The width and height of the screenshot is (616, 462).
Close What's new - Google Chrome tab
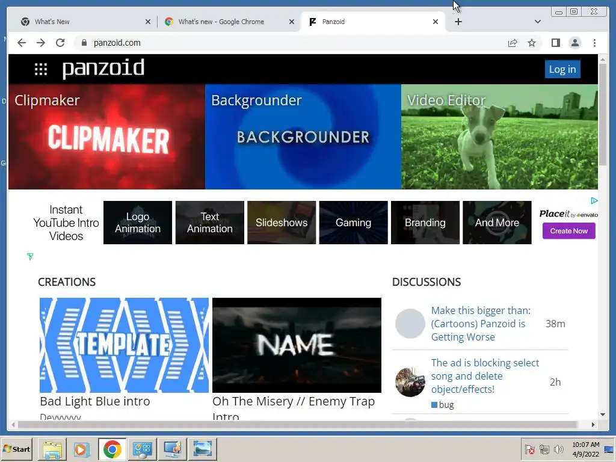(x=292, y=22)
